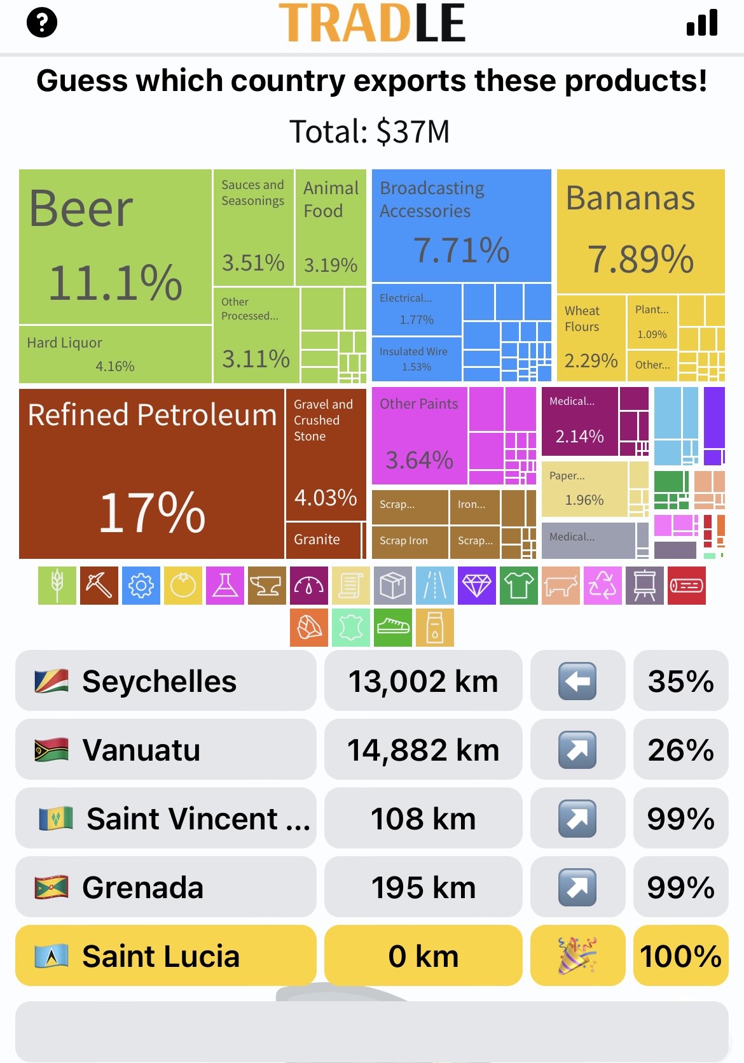
Task: Select the cow animal products icon
Action: (561, 585)
